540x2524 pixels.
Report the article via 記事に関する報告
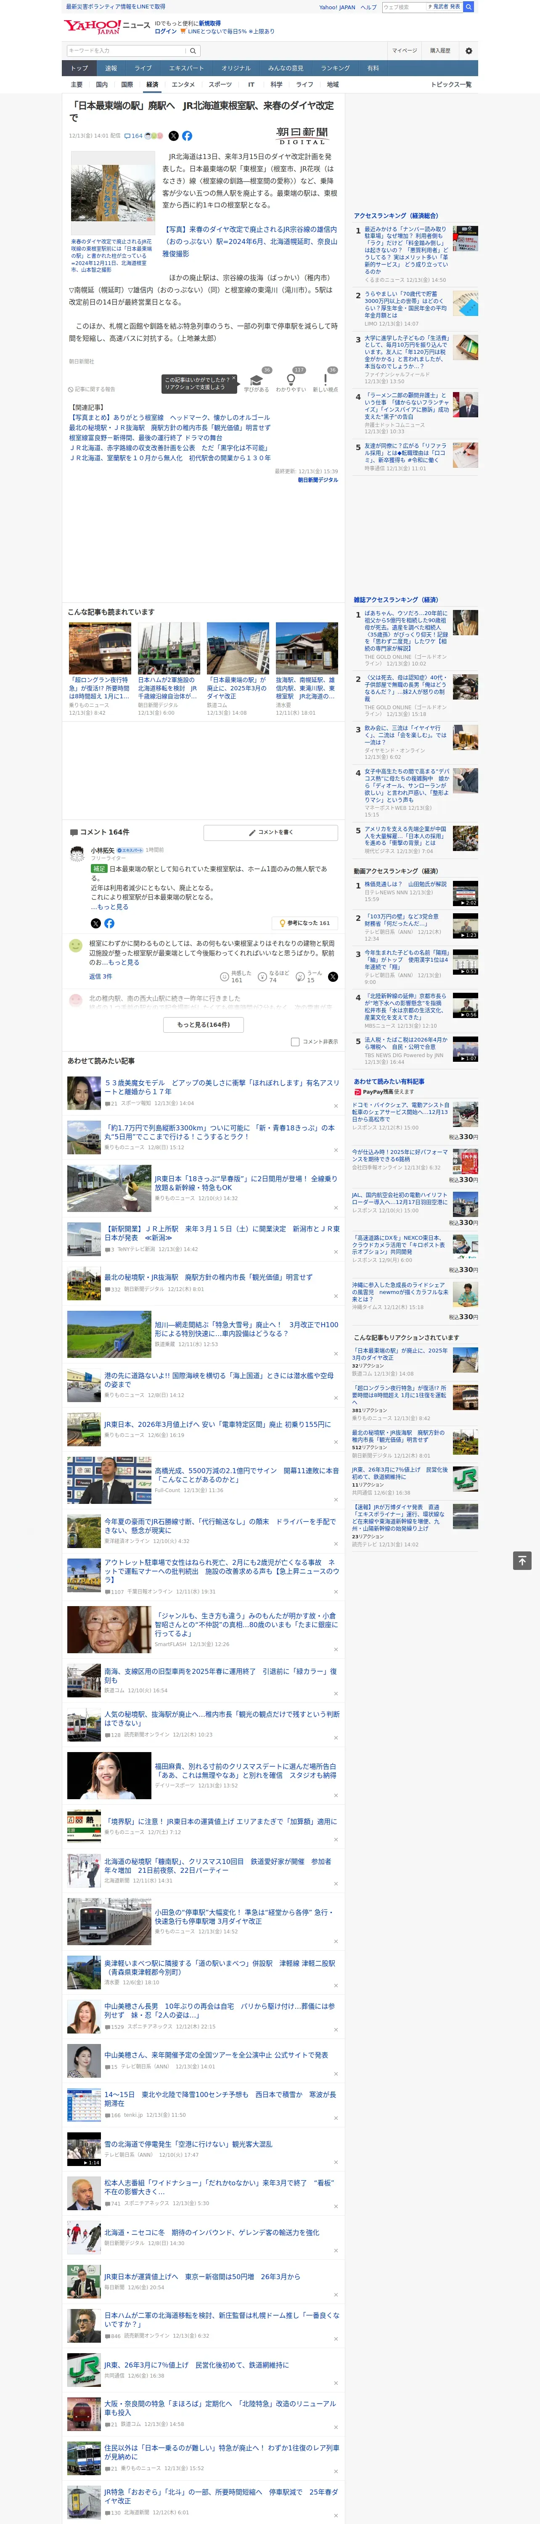click(x=91, y=389)
